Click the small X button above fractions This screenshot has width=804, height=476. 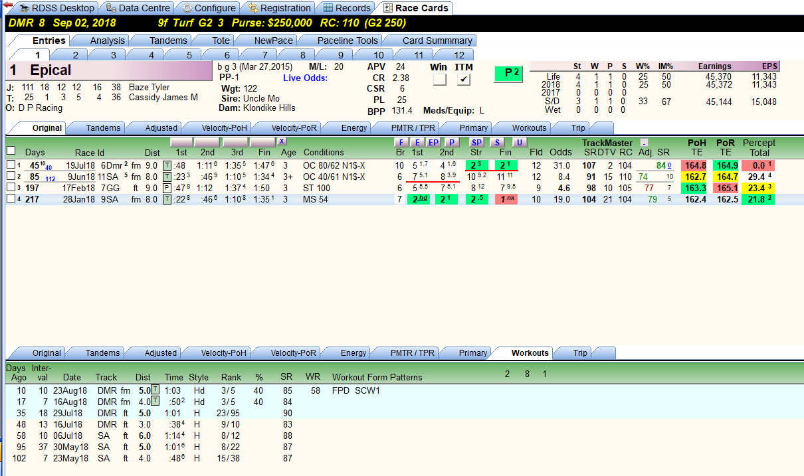point(282,141)
